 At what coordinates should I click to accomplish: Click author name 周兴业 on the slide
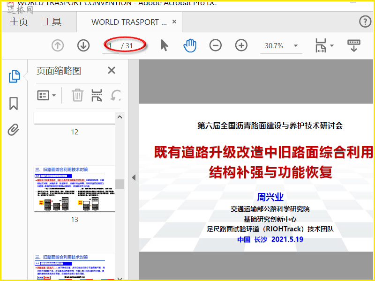(270, 197)
